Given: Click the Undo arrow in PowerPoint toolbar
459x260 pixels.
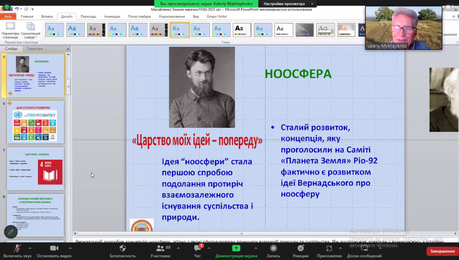Looking at the screenshot, I should (x=16, y=9).
